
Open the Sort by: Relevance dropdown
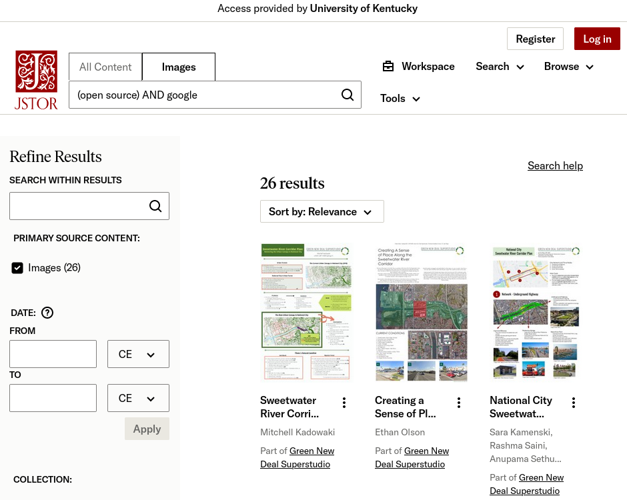322,211
